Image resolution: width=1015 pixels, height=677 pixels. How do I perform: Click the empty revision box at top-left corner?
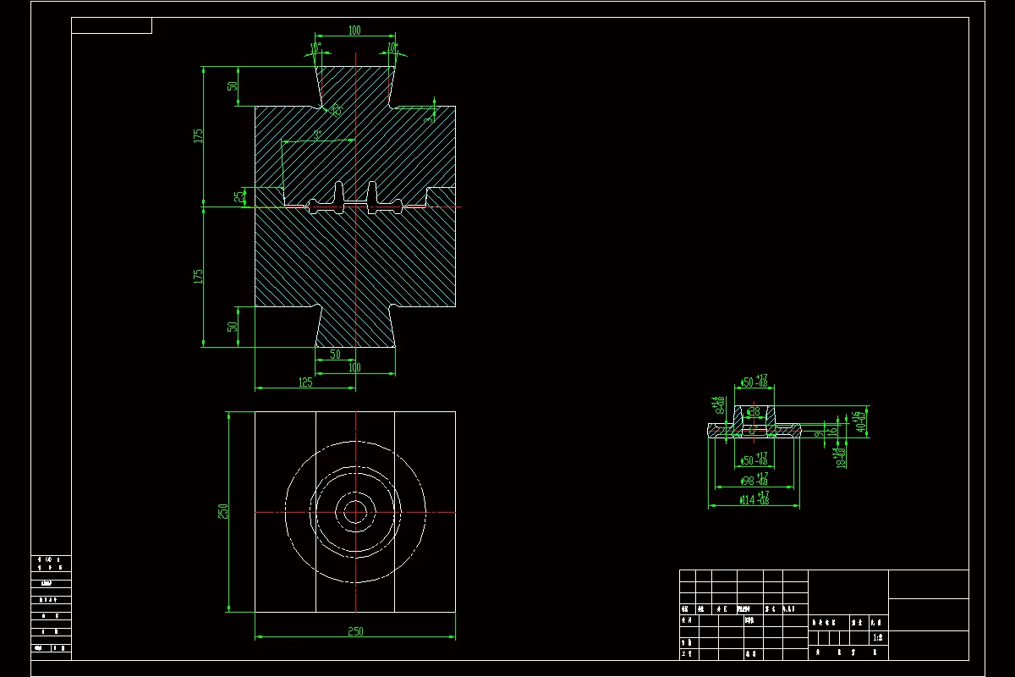click(x=112, y=25)
